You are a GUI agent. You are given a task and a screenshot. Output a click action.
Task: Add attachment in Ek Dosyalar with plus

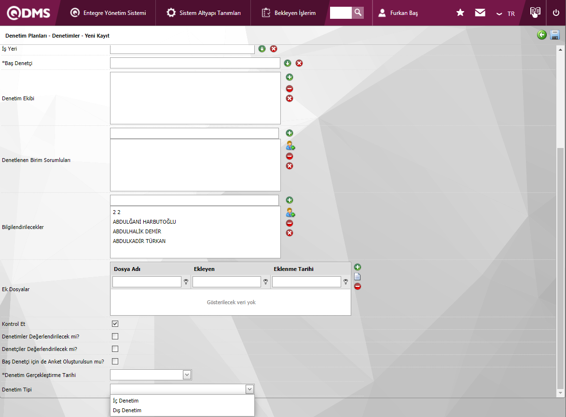(x=358, y=267)
